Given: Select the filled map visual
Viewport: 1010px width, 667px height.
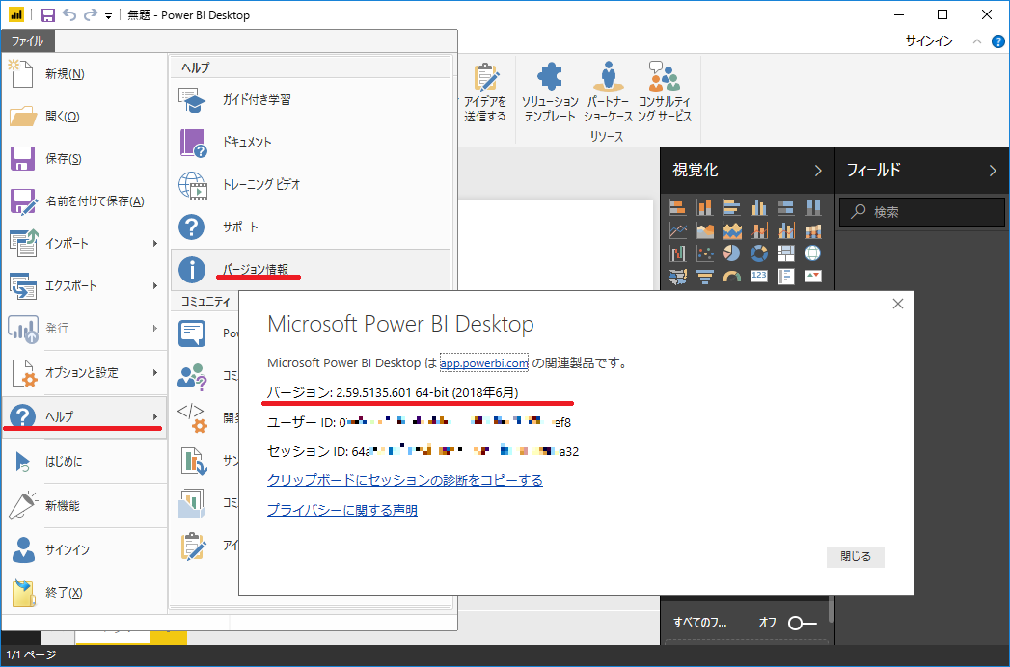Looking at the screenshot, I should coord(677,277).
